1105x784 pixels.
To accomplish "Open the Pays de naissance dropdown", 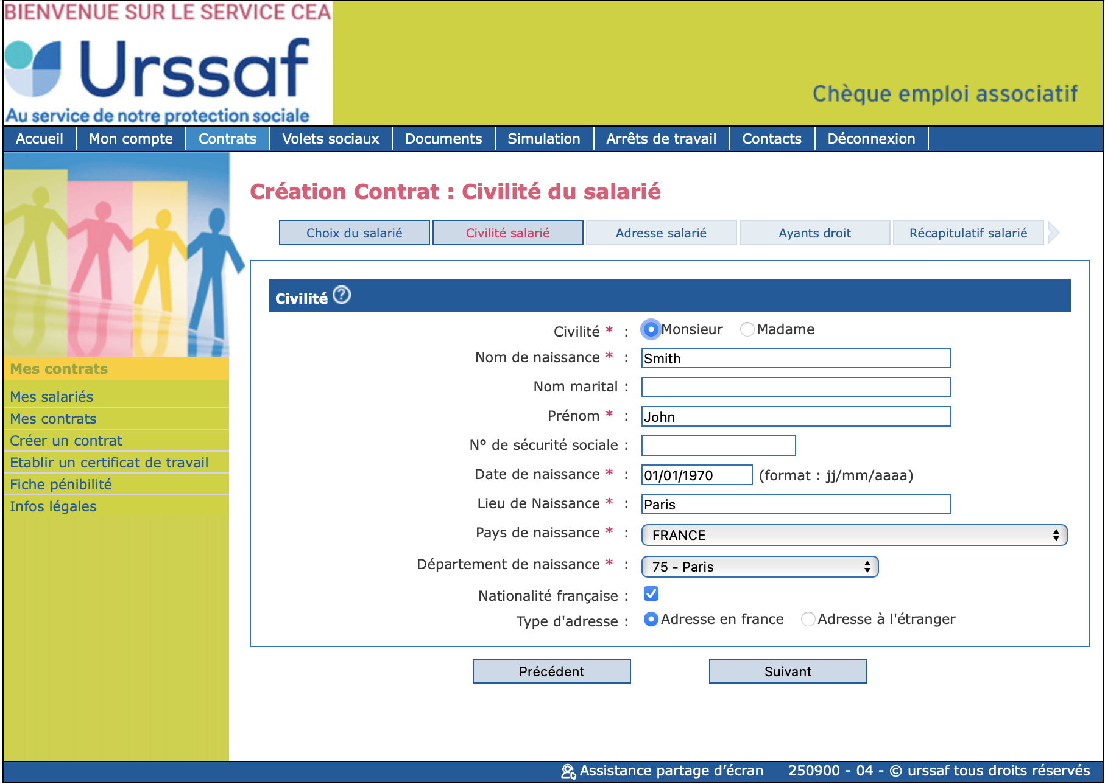I will pyautogui.click(x=854, y=535).
